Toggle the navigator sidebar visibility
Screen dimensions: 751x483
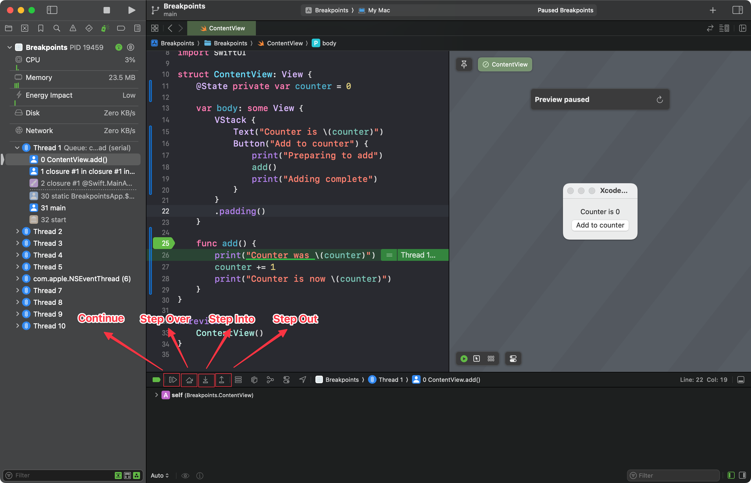[52, 10]
